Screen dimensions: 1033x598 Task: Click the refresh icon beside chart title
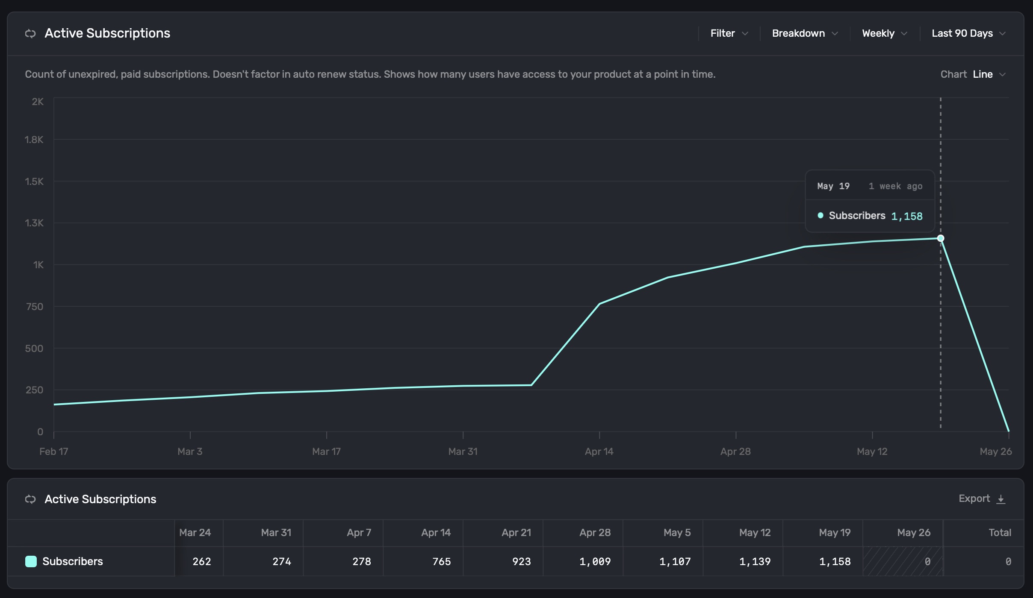[30, 33]
